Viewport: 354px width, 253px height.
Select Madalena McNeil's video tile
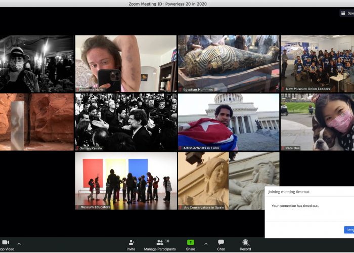tap(125, 63)
